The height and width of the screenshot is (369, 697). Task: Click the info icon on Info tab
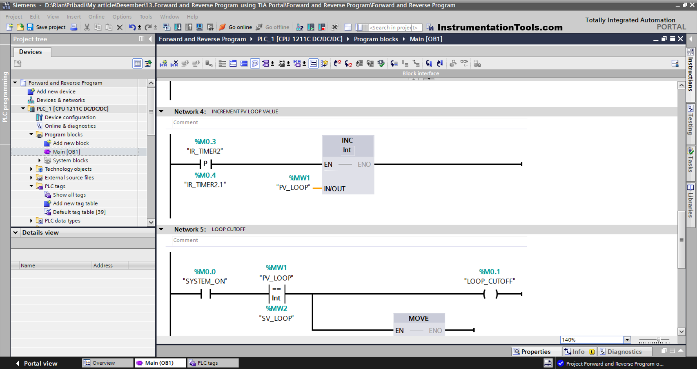coord(592,352)
